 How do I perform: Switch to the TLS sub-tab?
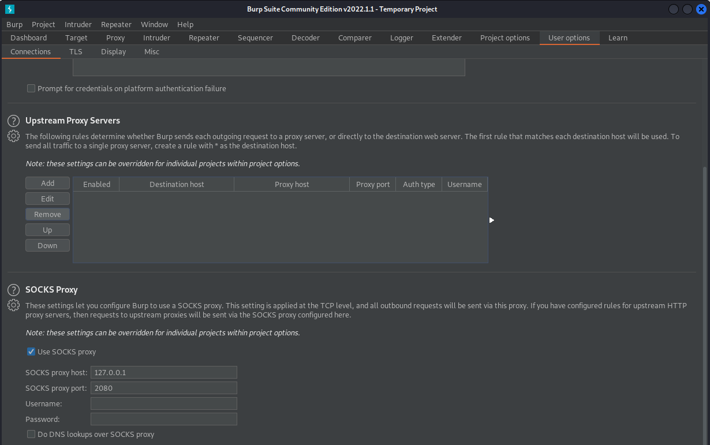pyautogui.click(x=76, y=51)
